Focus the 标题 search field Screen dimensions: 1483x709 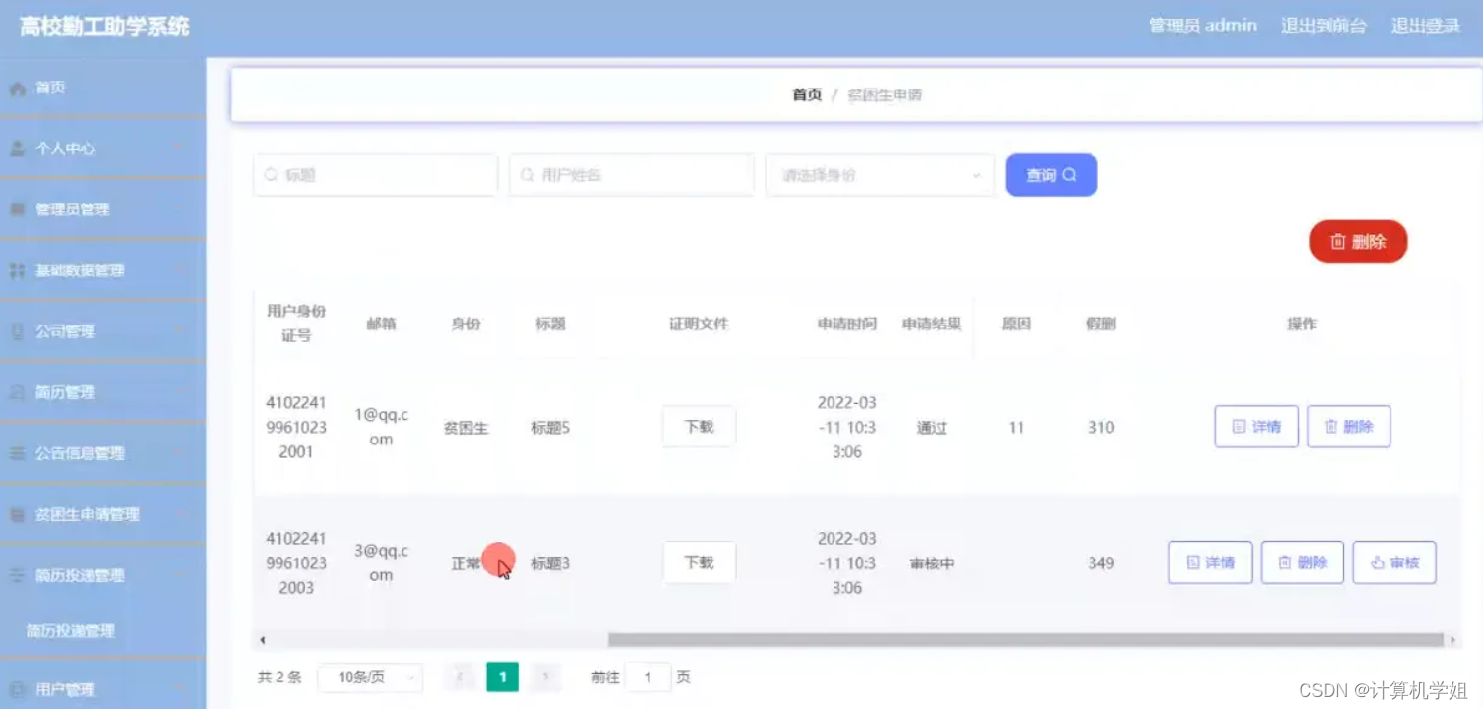(376, 175)
